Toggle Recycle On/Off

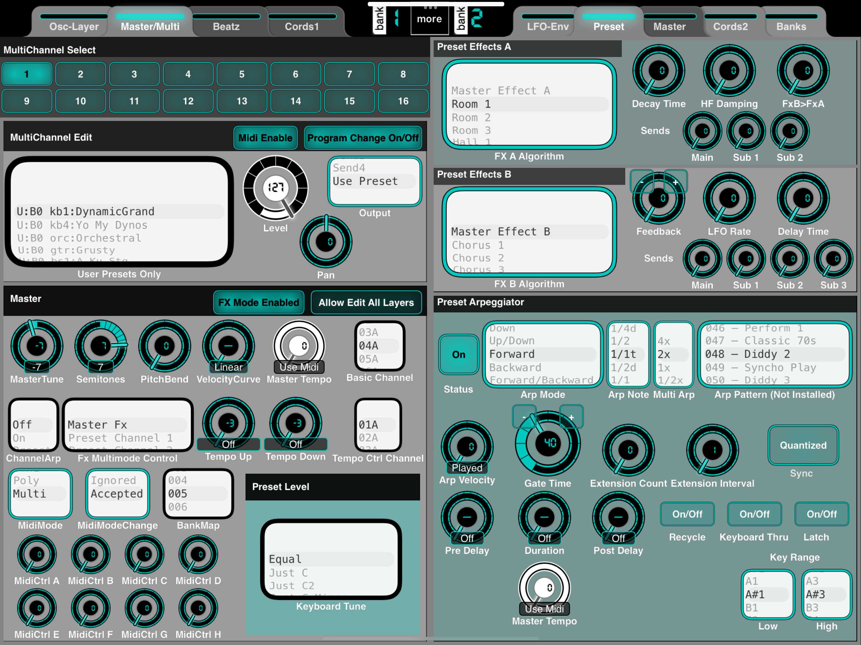tap(687, 514)
